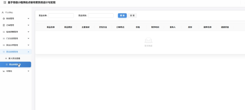Click the 烹饪方法 column header

click(x=103, y=27)
